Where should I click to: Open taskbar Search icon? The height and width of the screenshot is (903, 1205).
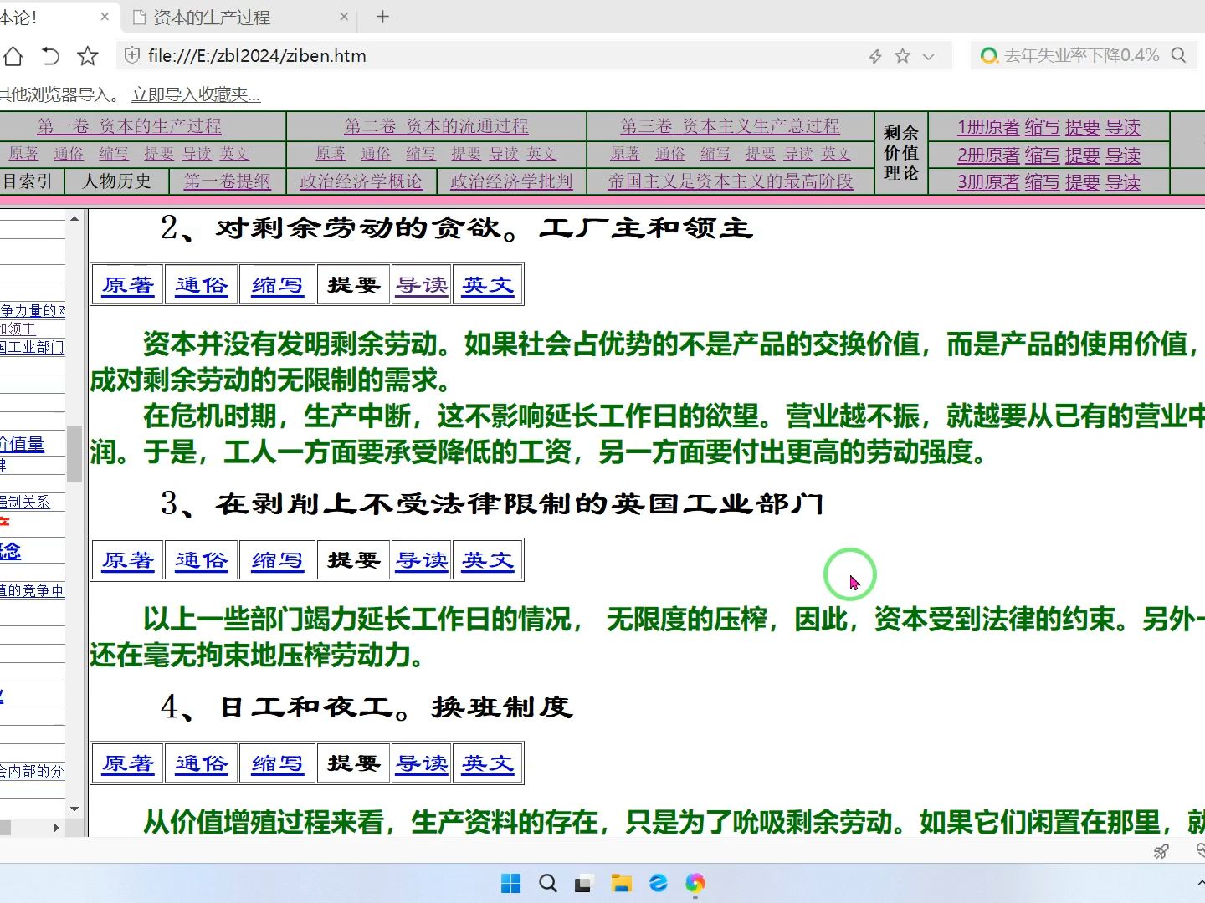click(x=548, y=883)
